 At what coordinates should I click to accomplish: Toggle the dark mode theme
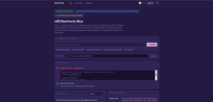(x=158, y=3)
